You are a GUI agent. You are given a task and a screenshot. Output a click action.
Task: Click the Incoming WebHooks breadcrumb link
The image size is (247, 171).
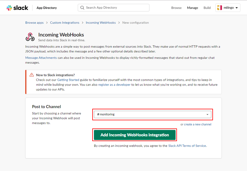(x=101, y=23)
